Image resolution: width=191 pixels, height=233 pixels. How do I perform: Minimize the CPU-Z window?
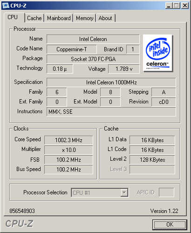tap(169, 6)
